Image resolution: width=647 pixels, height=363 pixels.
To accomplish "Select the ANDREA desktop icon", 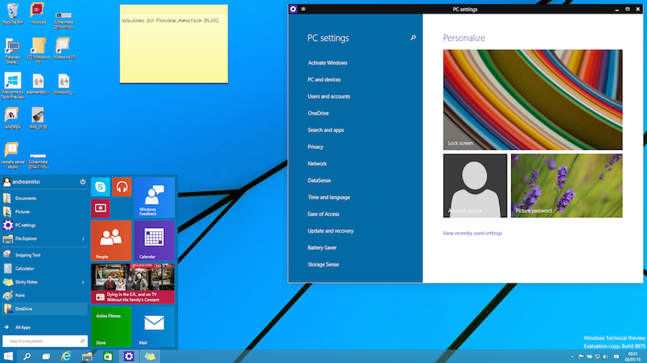I will click(x=12, y=118).
